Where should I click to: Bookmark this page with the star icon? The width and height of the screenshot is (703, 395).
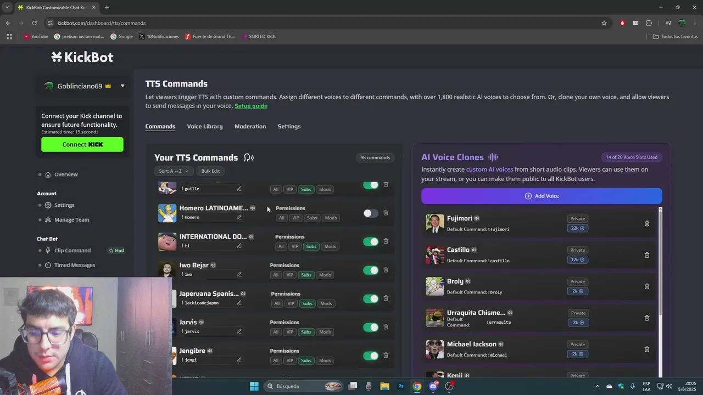(604, 23)
